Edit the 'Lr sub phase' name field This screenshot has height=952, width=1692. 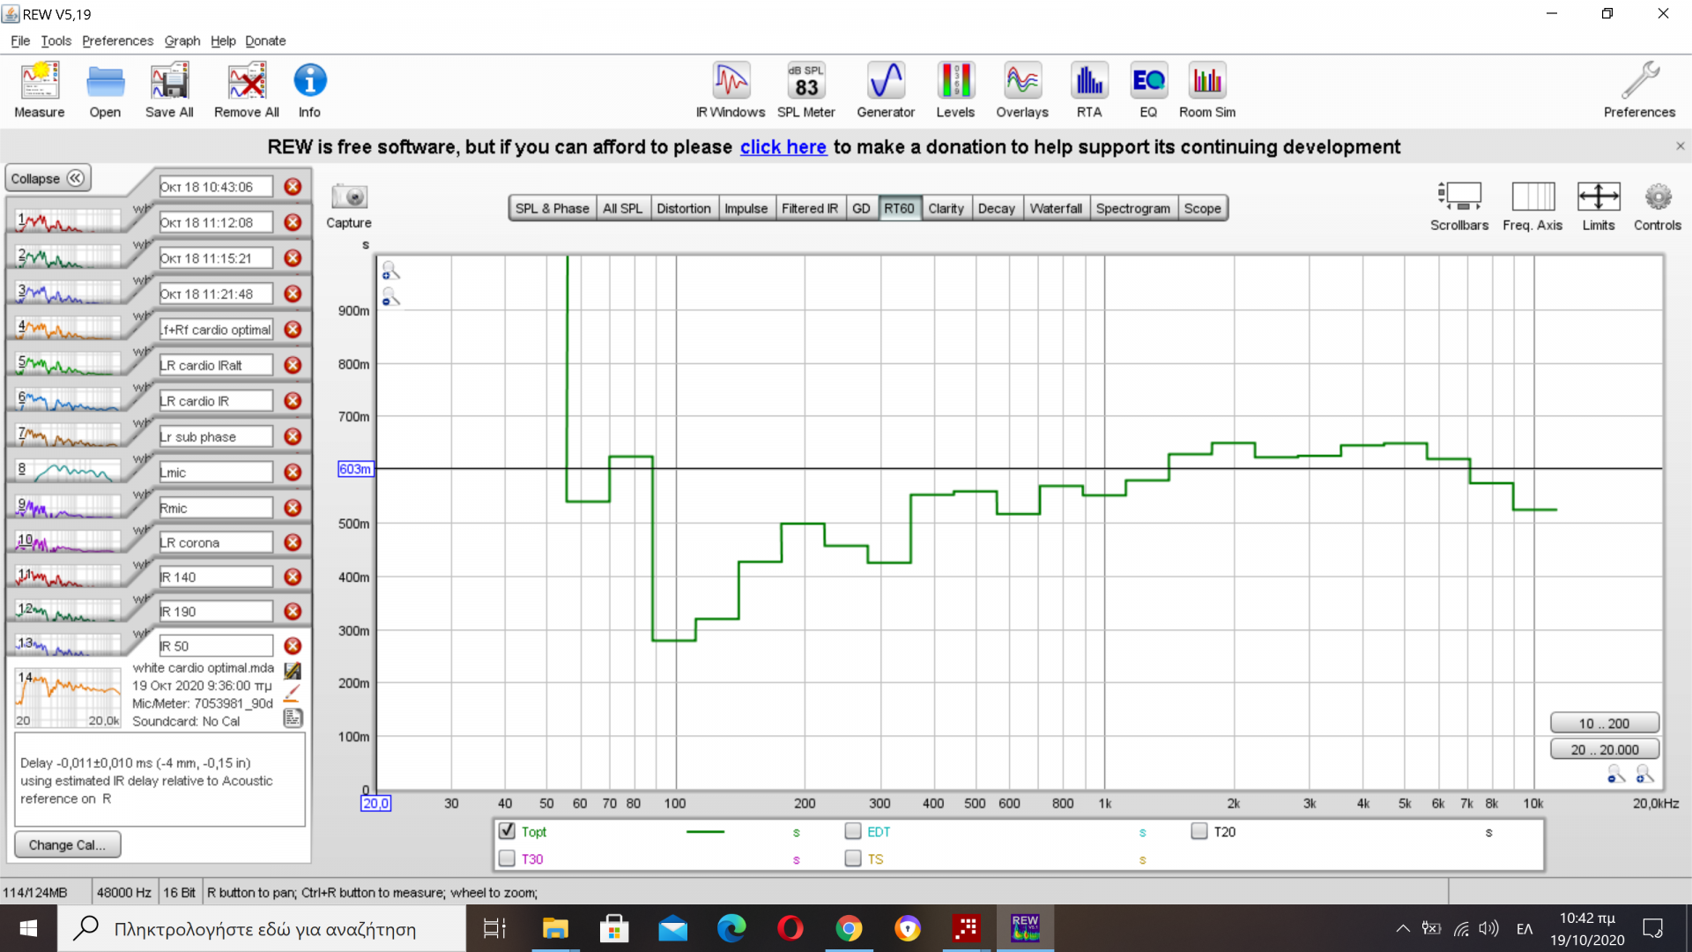point(216,436)
